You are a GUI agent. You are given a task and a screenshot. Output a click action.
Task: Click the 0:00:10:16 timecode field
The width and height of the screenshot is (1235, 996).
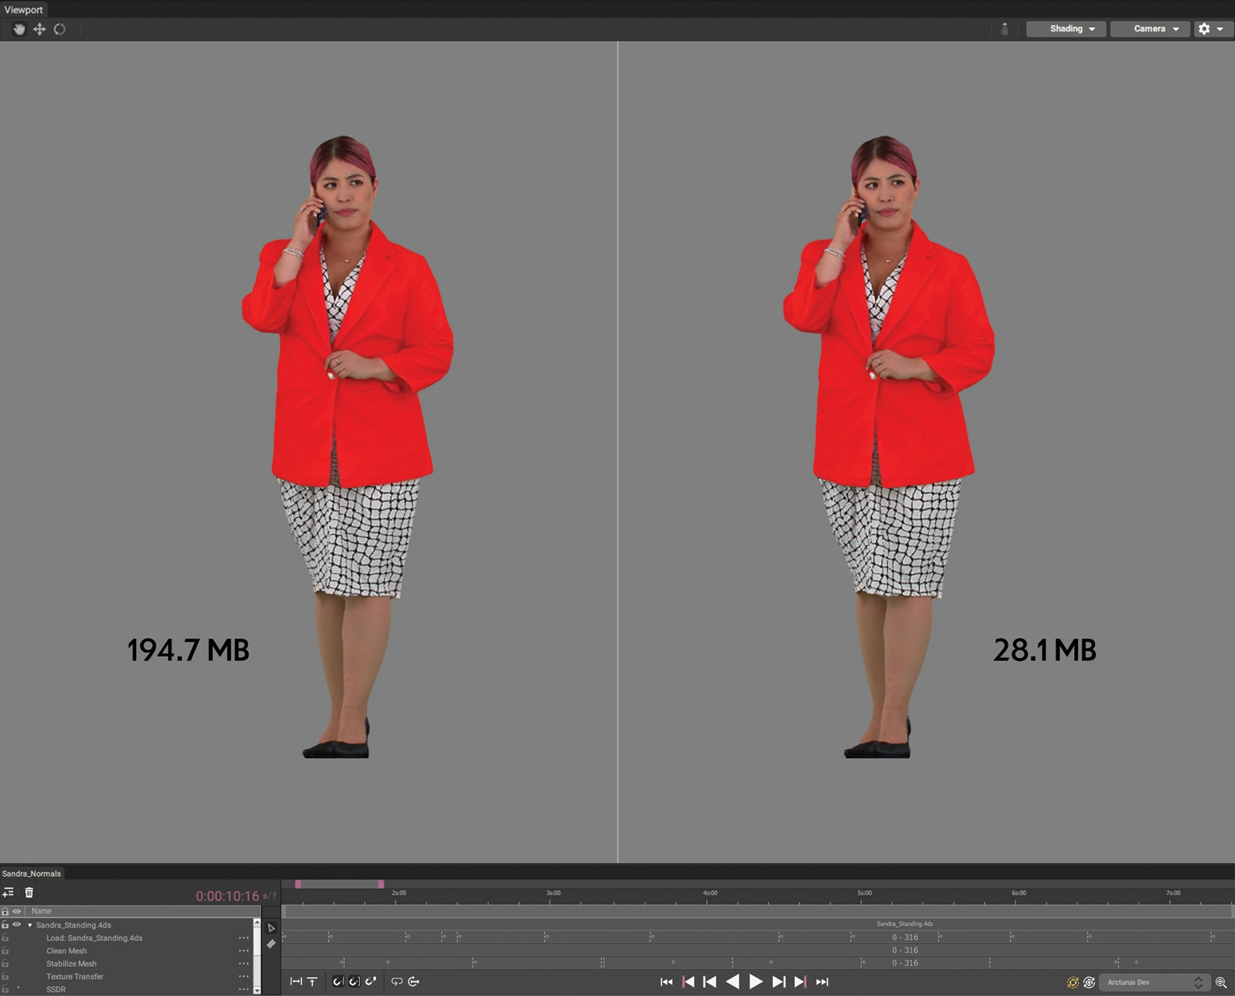pos(227,896)
